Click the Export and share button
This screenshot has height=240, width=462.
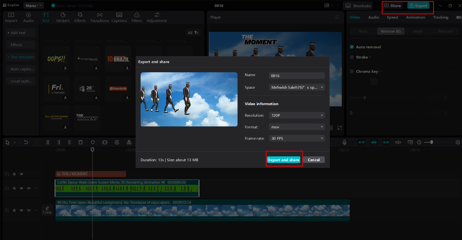[x=284, y=160]
